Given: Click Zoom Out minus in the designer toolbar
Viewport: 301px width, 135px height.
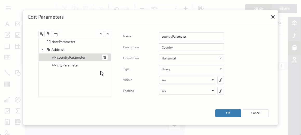Looking at the screenshot, I should 142,8.
